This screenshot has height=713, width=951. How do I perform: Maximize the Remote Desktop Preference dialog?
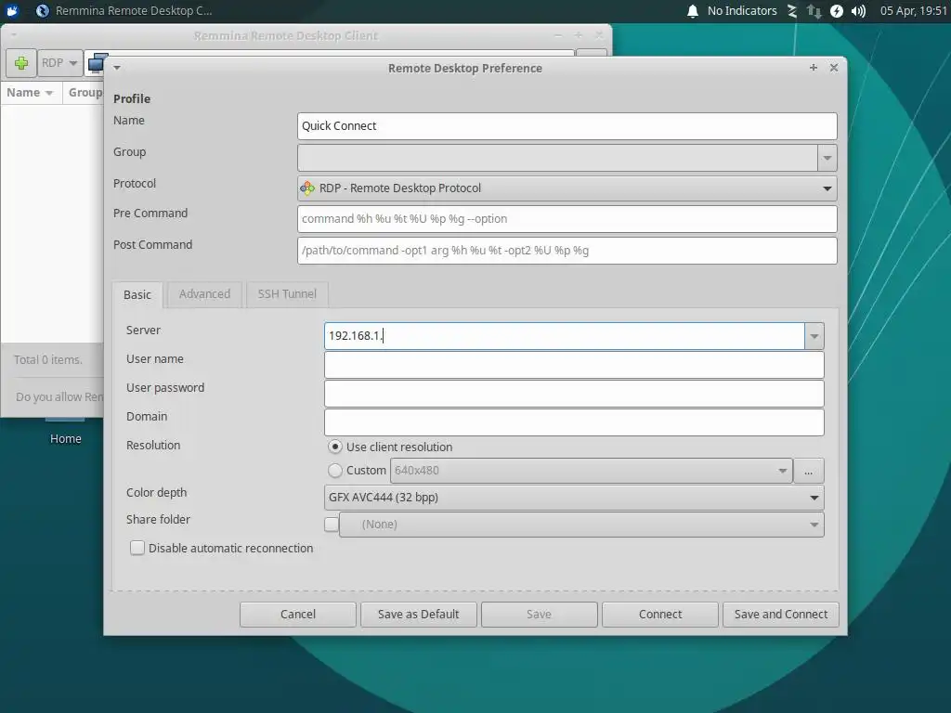tap(814, 67)
